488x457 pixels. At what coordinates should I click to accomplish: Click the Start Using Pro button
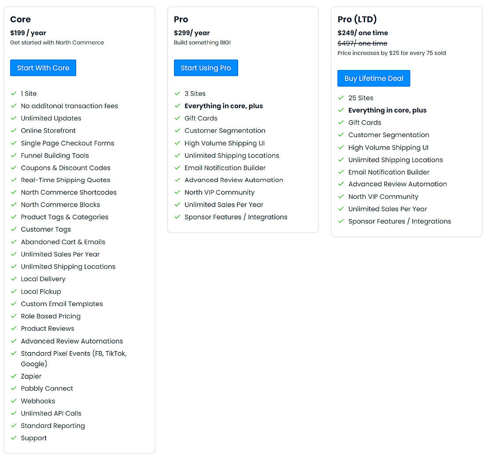pyautogui.click(x=206, y=68)
